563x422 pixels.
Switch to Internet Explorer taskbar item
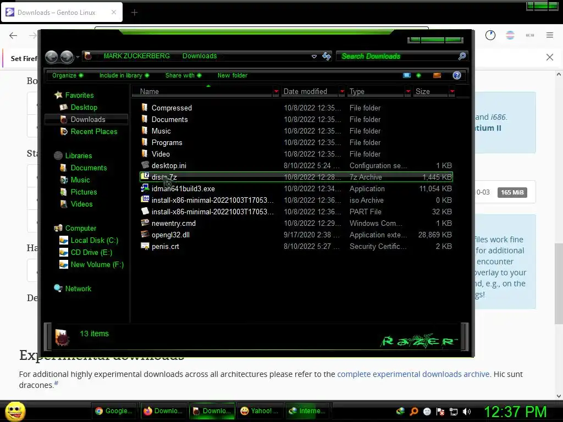(308, 411)
